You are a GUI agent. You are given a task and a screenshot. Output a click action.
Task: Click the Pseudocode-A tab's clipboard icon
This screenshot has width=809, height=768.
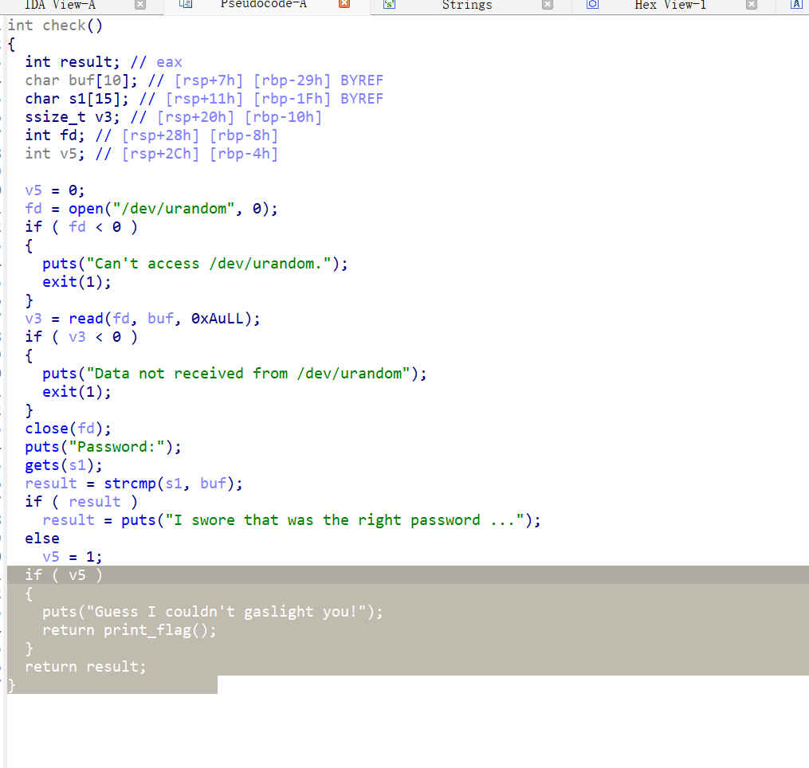pyautogui.click(x=187, y=6)
